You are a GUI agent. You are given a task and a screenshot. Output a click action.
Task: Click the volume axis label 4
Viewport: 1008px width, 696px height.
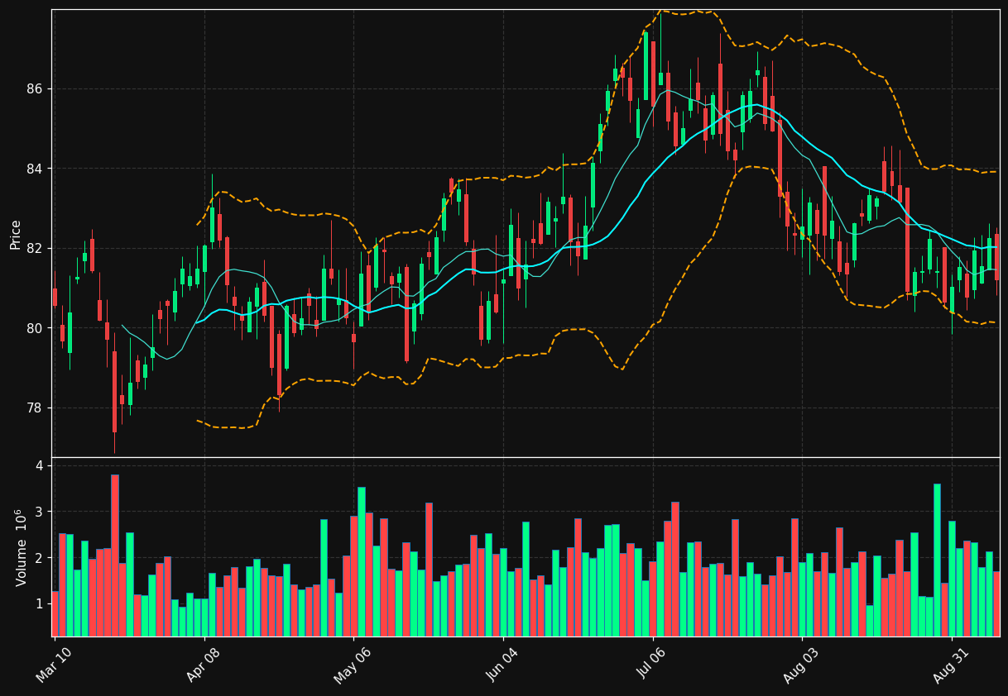point(39,466)
